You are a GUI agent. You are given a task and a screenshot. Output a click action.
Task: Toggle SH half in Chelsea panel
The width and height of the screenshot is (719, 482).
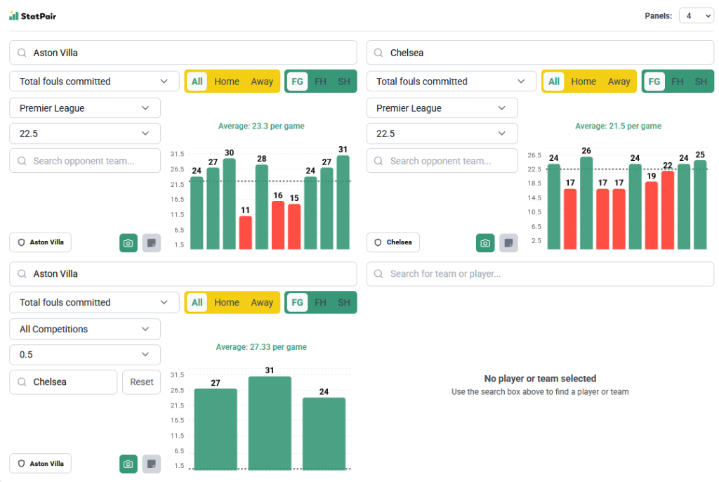(700, 82)
